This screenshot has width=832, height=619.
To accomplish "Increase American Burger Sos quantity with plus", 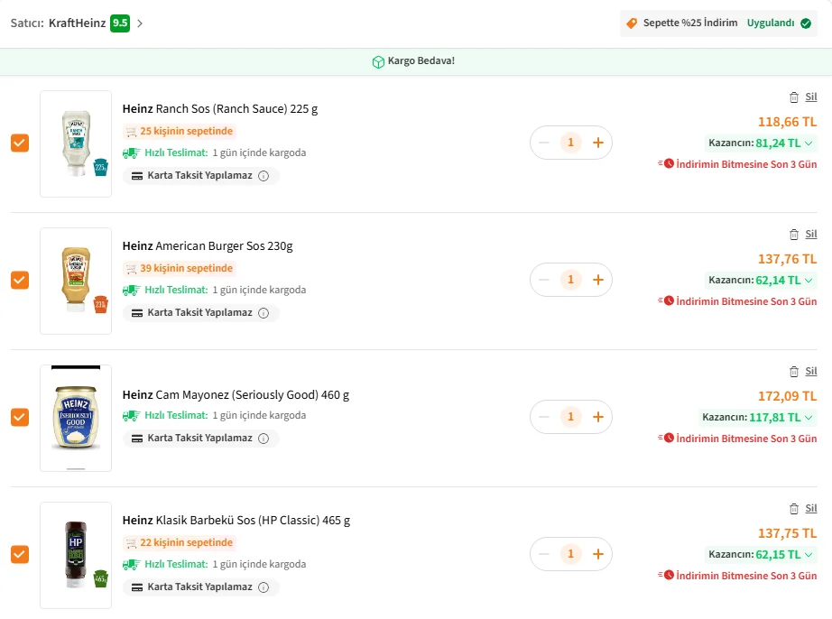I will (x=598, y=280).
